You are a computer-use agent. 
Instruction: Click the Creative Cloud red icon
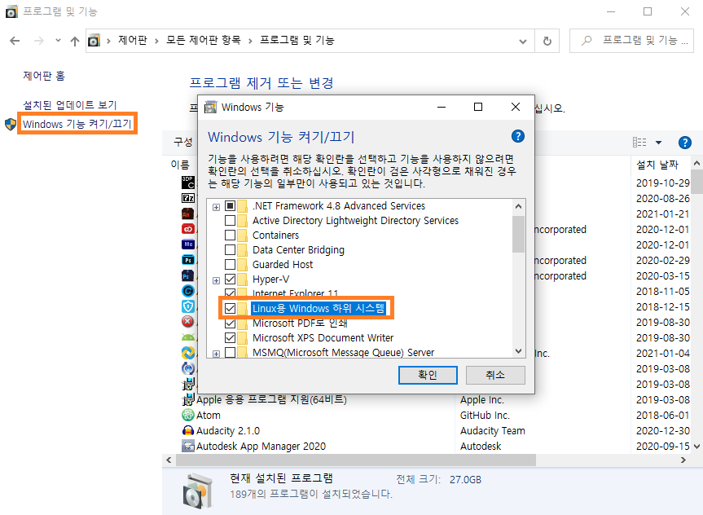188,229
